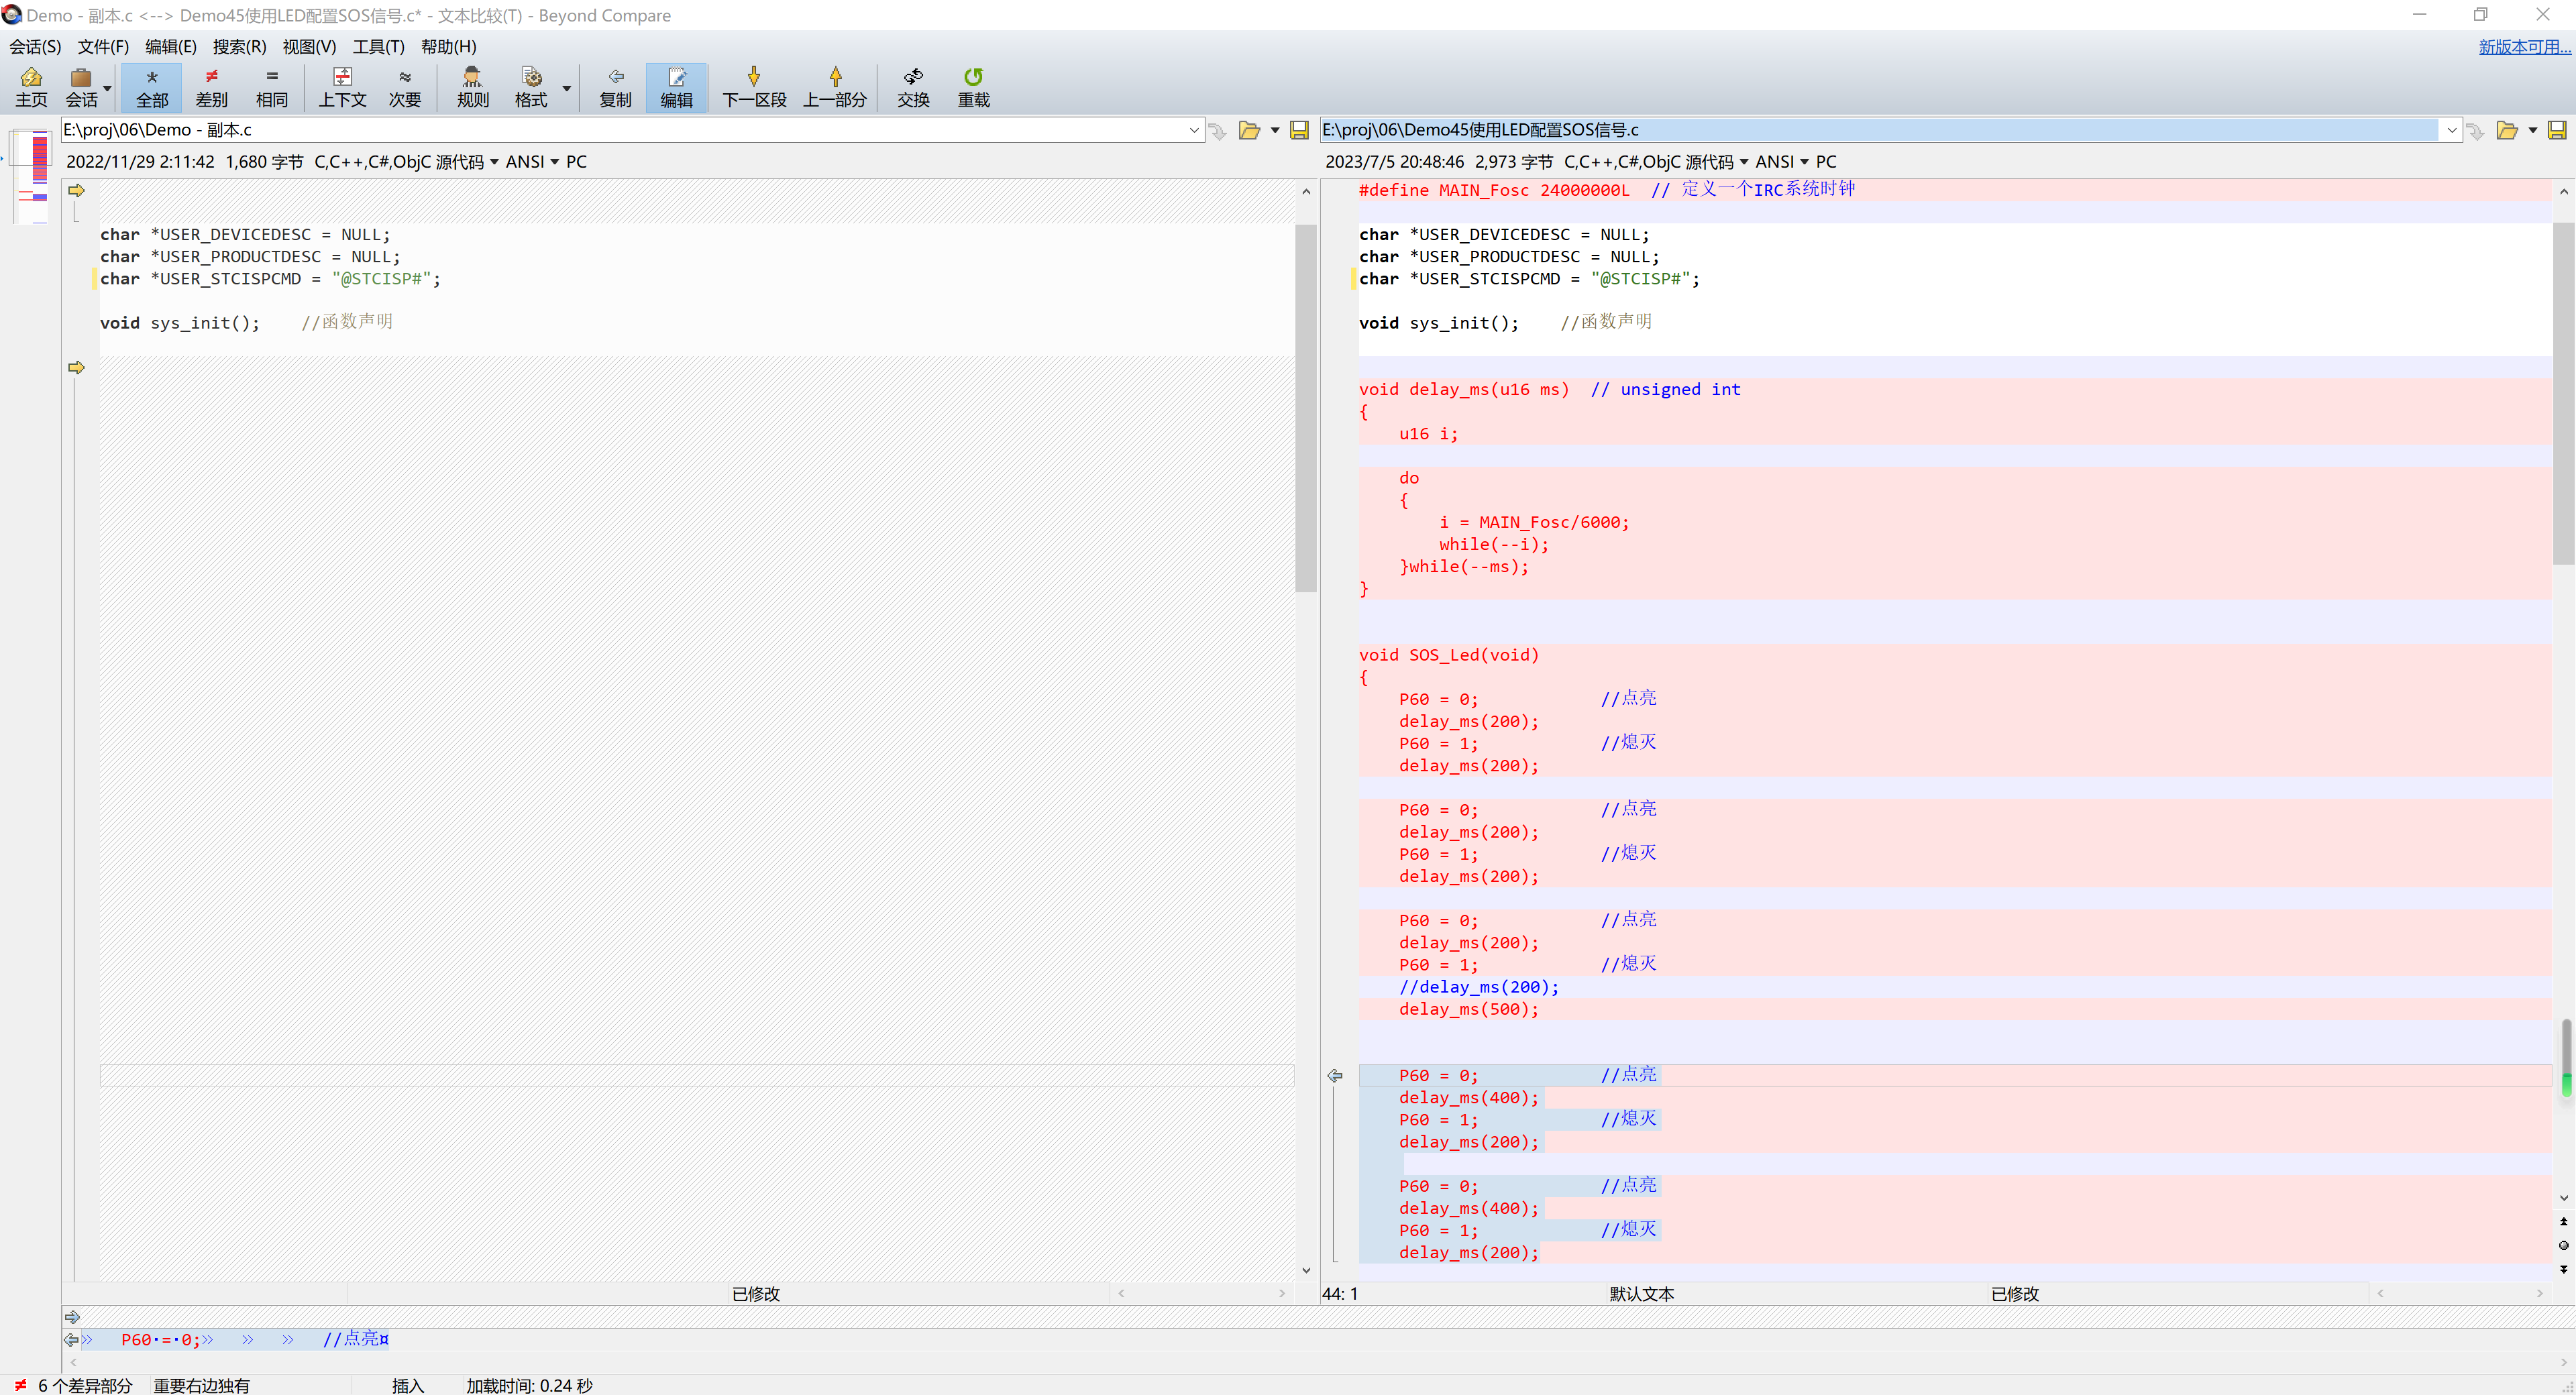Image resolution: width=2576 pixels, height=1395 pixels.
Task: Go to Previous Part (上一部分)
Action: [x=834, y=87]
